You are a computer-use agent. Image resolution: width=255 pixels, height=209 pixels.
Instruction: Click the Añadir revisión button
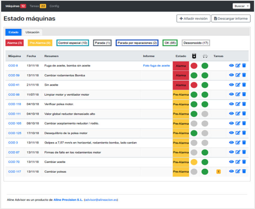pyautogui.click(x=194, y=18)
